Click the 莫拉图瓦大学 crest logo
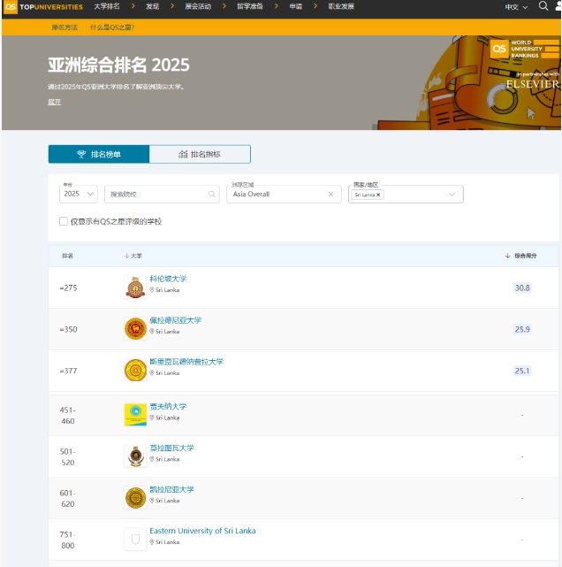Viewport: 562px width, 567px height. pyautogui.click(x=135, y=456)
